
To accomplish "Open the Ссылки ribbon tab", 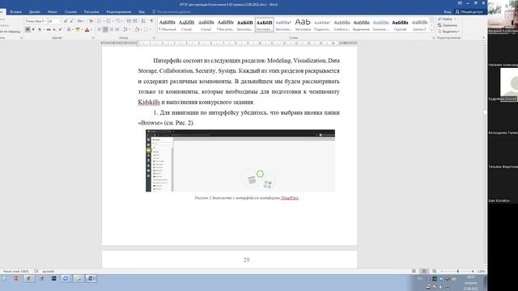I will click(70, 11).
